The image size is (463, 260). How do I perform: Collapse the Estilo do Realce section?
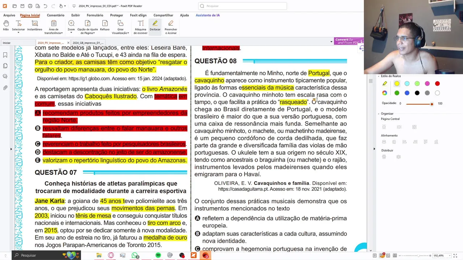click(379, 76)
